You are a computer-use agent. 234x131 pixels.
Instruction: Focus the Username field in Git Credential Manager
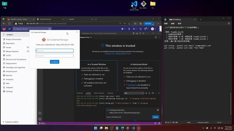[54, 51]
